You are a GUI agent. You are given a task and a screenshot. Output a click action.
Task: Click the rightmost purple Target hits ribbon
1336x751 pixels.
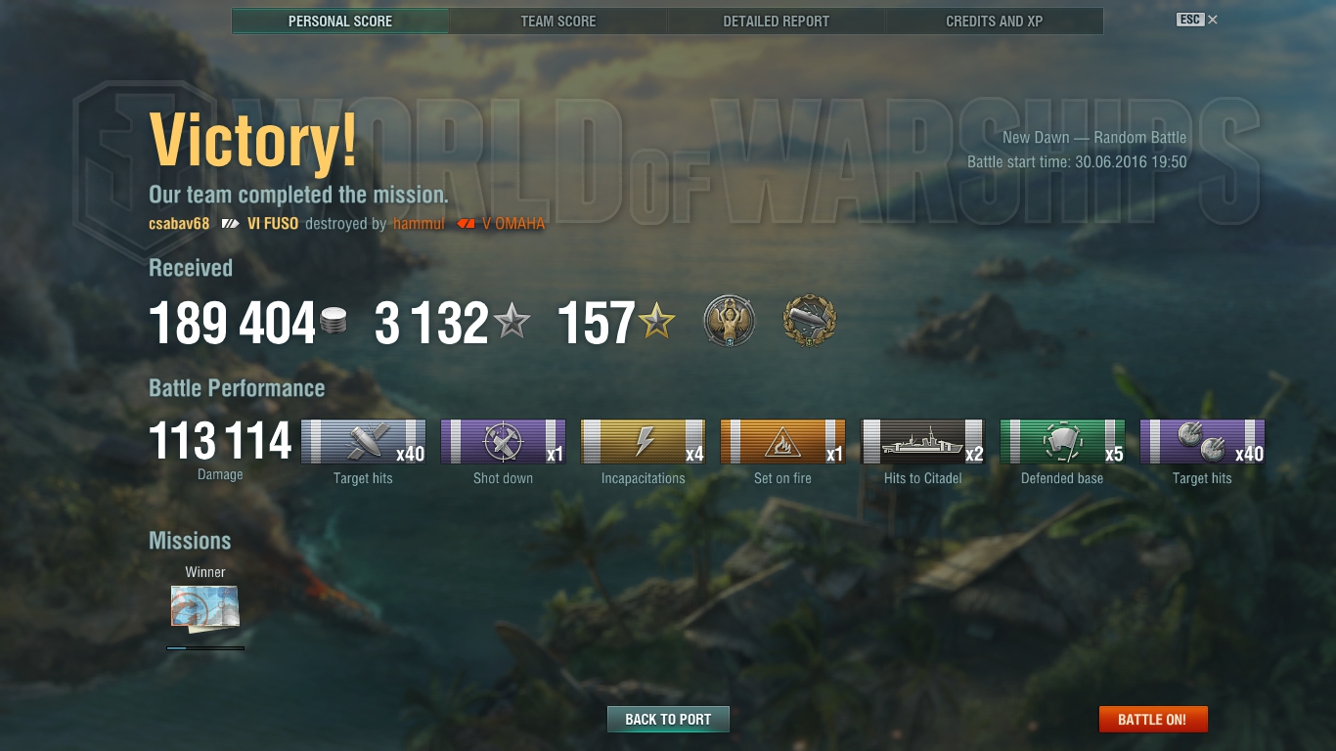click(1203, 442)
